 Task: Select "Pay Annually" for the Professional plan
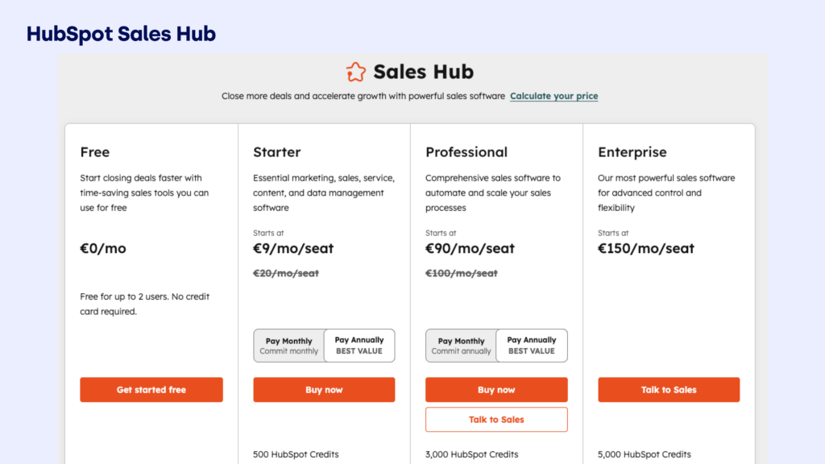point(532,345)
